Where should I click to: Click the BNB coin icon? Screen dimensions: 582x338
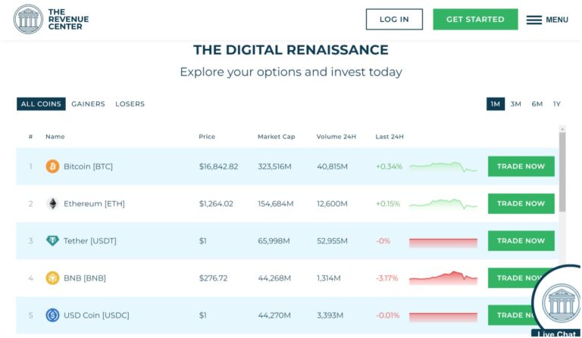click(52, 278)
